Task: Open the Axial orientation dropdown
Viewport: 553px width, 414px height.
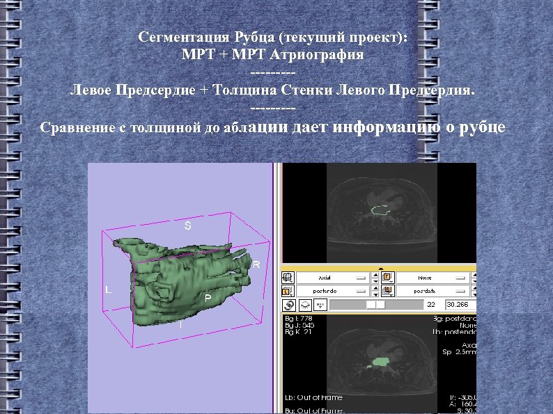Action: 333,278
